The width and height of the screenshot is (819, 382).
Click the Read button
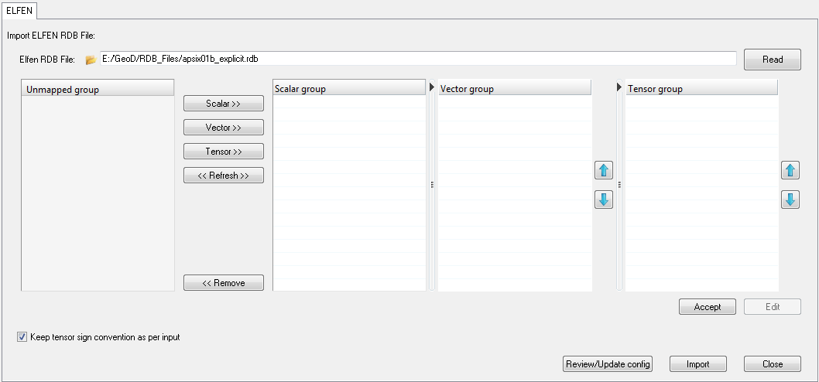click(773, 60)
